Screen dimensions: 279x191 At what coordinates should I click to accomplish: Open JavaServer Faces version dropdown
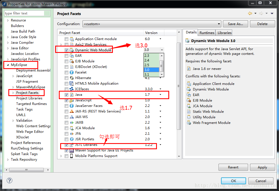pyautogui.click(x=160, y=106)
